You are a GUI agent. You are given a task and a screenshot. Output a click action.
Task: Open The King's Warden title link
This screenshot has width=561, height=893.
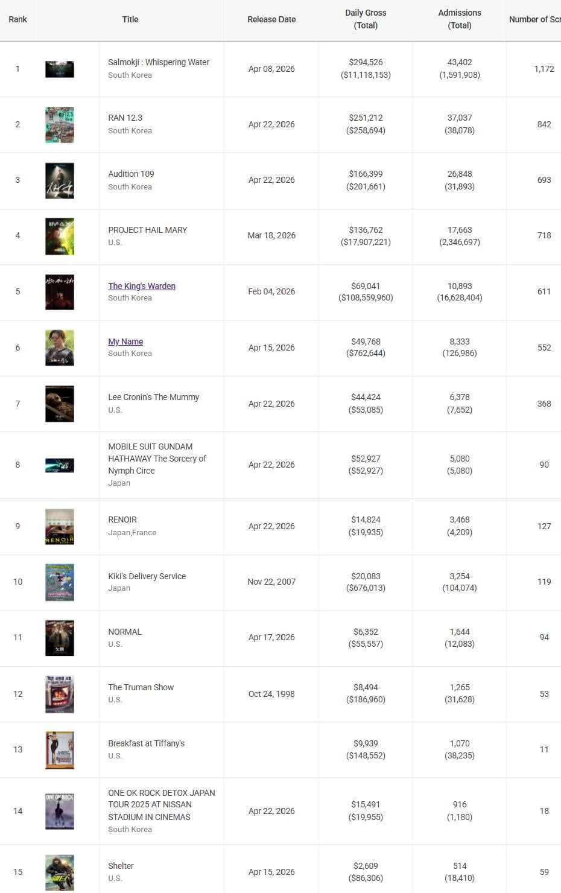click(x=142, y=286)
